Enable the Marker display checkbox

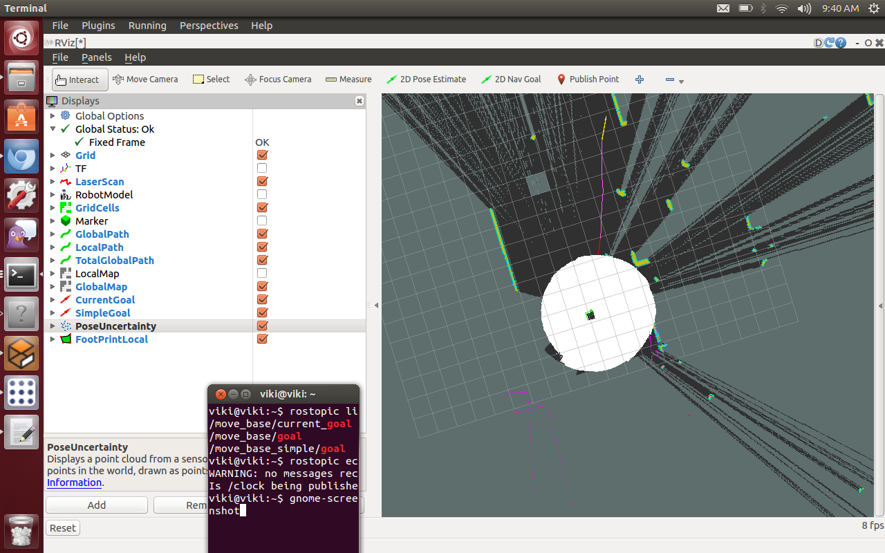point(262,221)
